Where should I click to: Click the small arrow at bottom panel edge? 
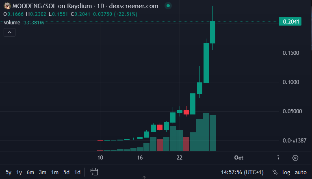(x=144, y=177)
